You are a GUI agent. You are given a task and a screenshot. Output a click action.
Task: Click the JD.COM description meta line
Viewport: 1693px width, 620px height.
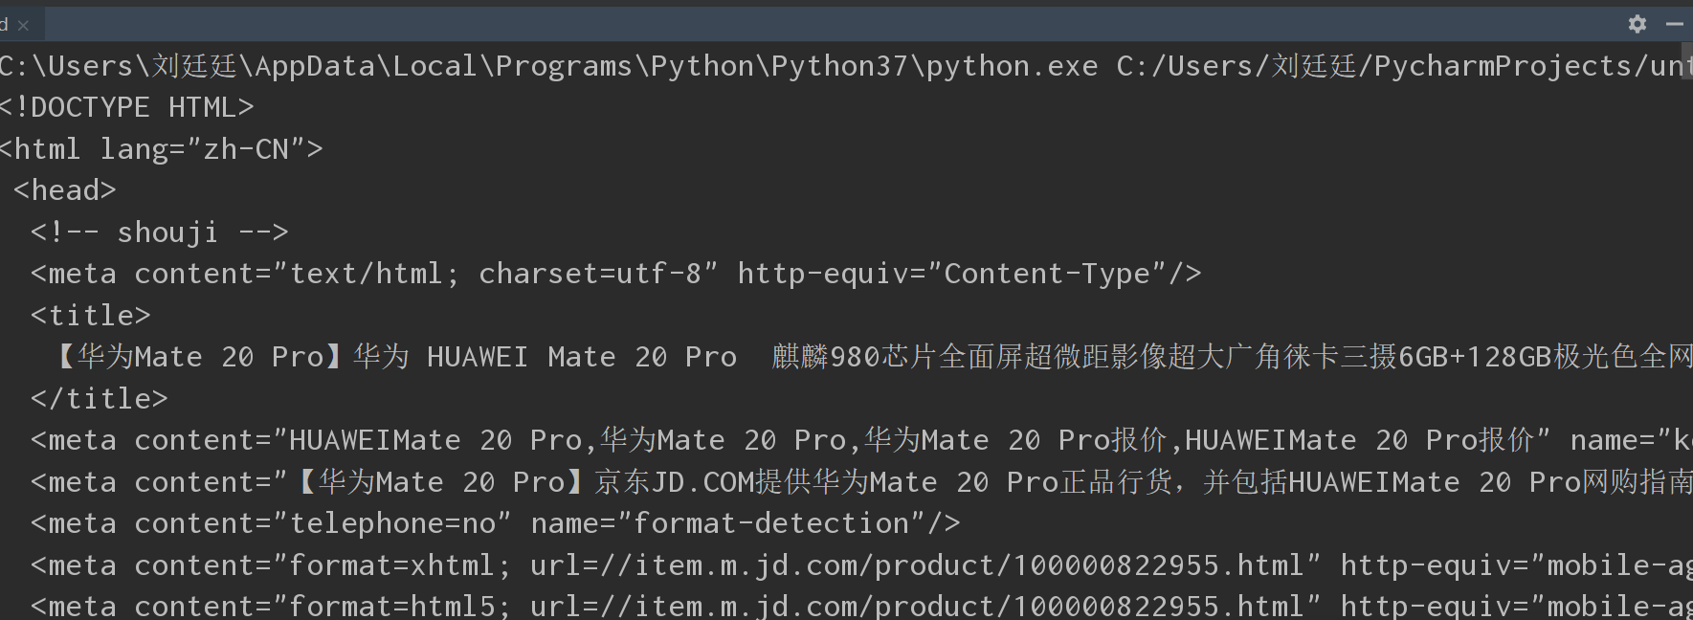(670, 480)
